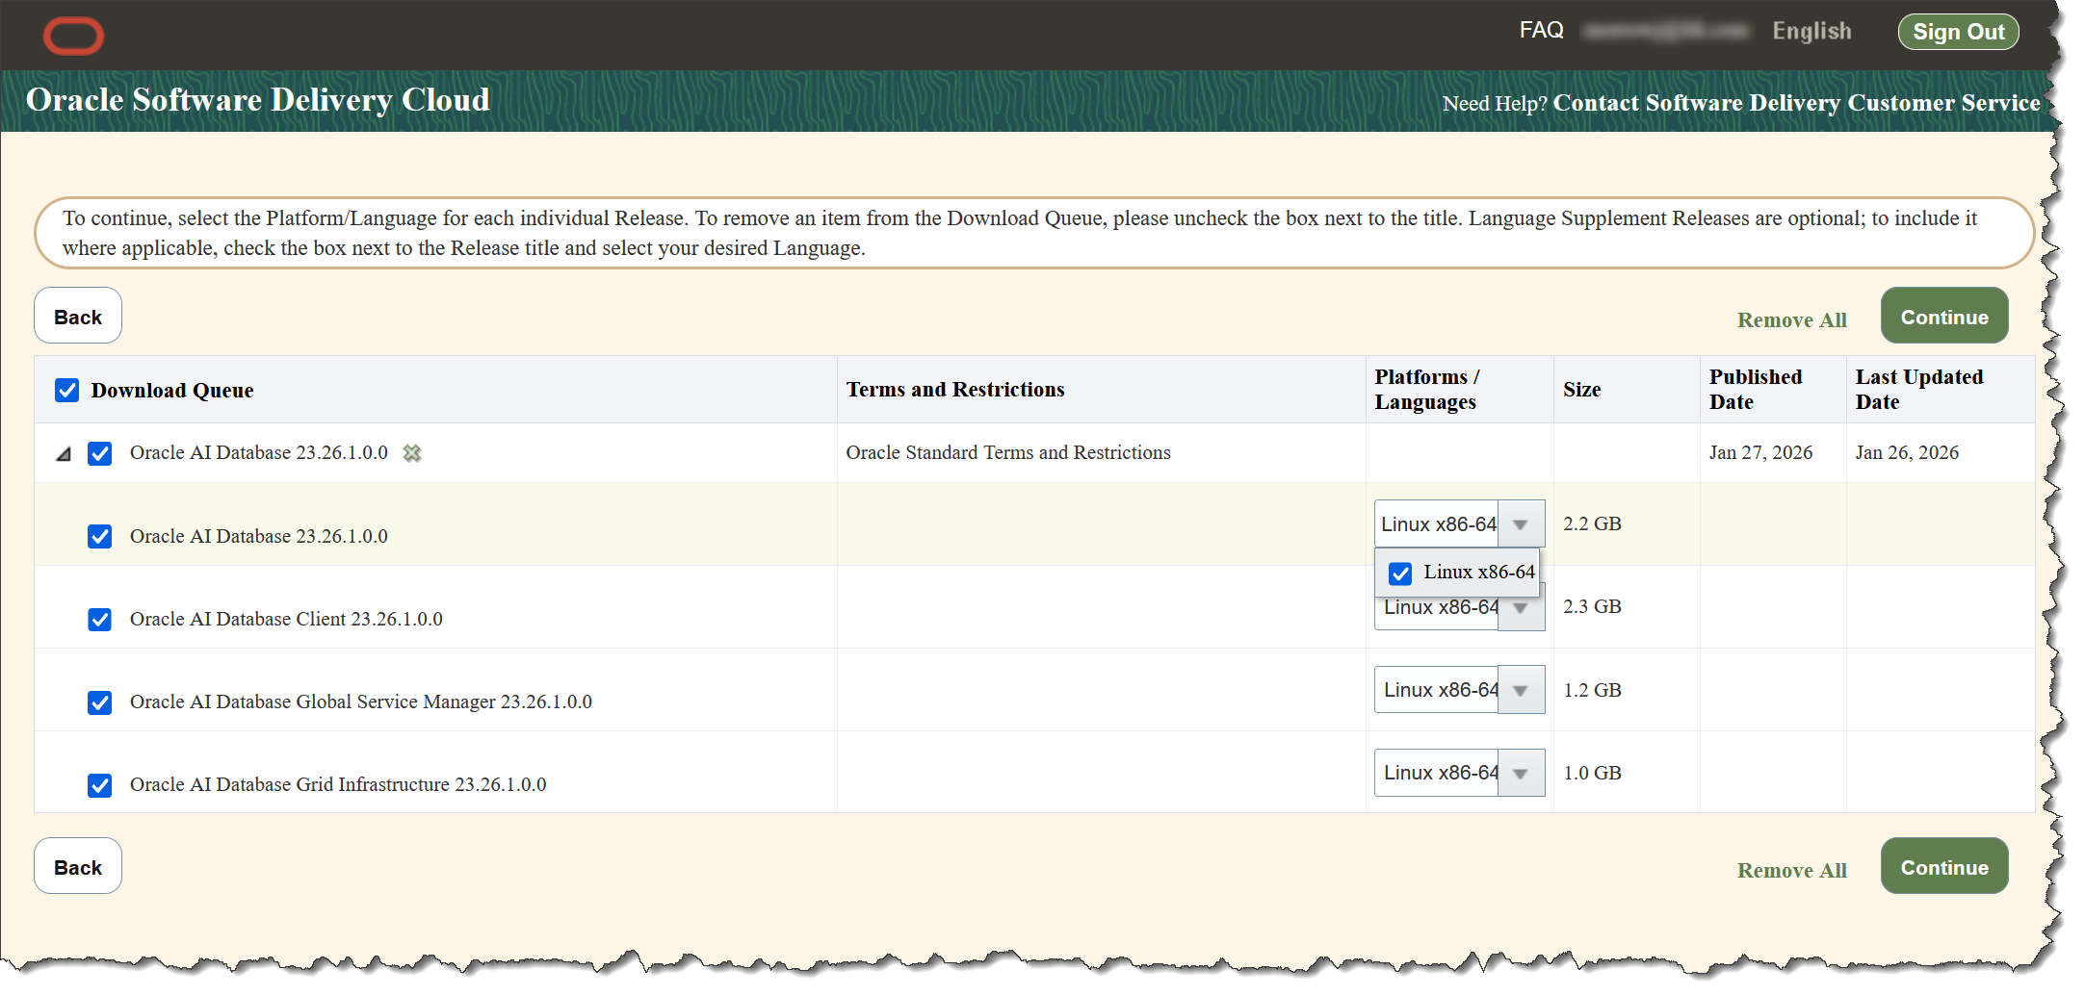Click the top Remove All link
This screenshot has width=2085, height=995.
click(1791, 320)
